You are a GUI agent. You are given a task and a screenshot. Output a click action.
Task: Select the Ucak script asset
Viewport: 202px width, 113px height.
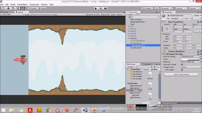tap(150, 86)
